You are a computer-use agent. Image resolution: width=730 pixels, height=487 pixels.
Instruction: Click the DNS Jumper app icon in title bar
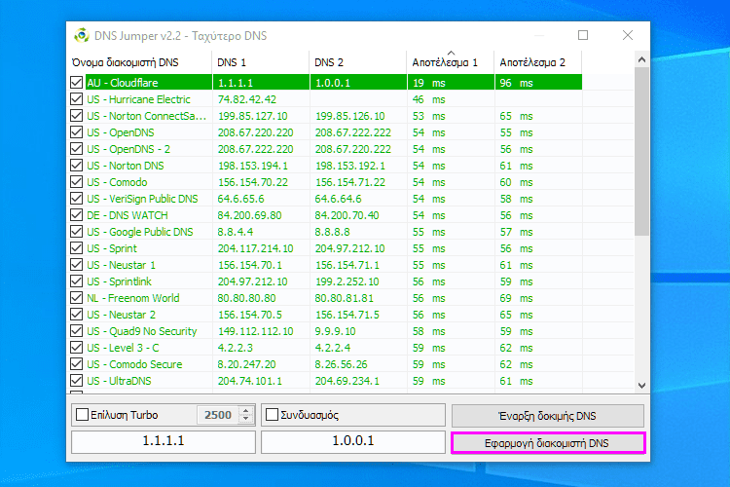(x=82, y=35)
